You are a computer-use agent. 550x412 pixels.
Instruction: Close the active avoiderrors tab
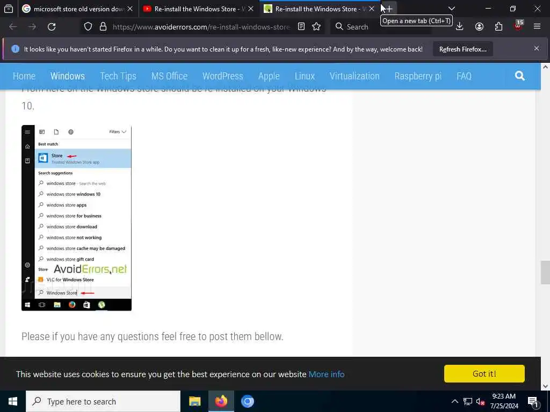tap(372, 9)
